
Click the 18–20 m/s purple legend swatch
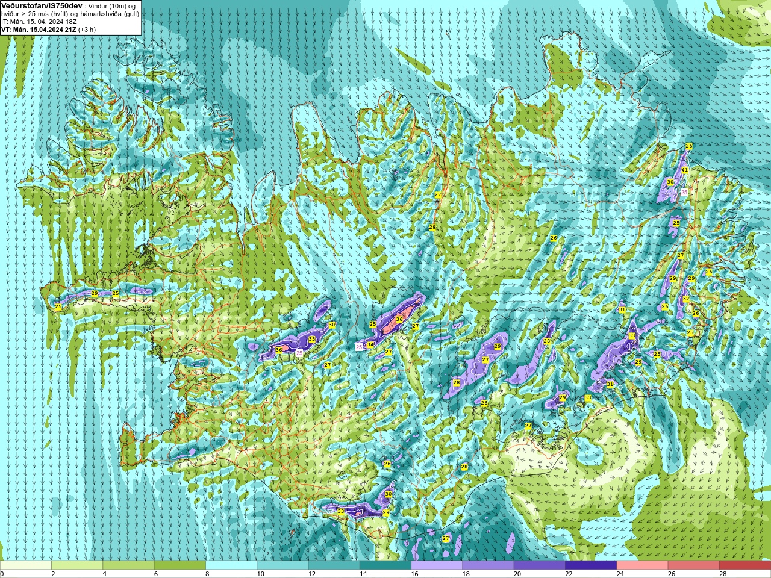488,565
